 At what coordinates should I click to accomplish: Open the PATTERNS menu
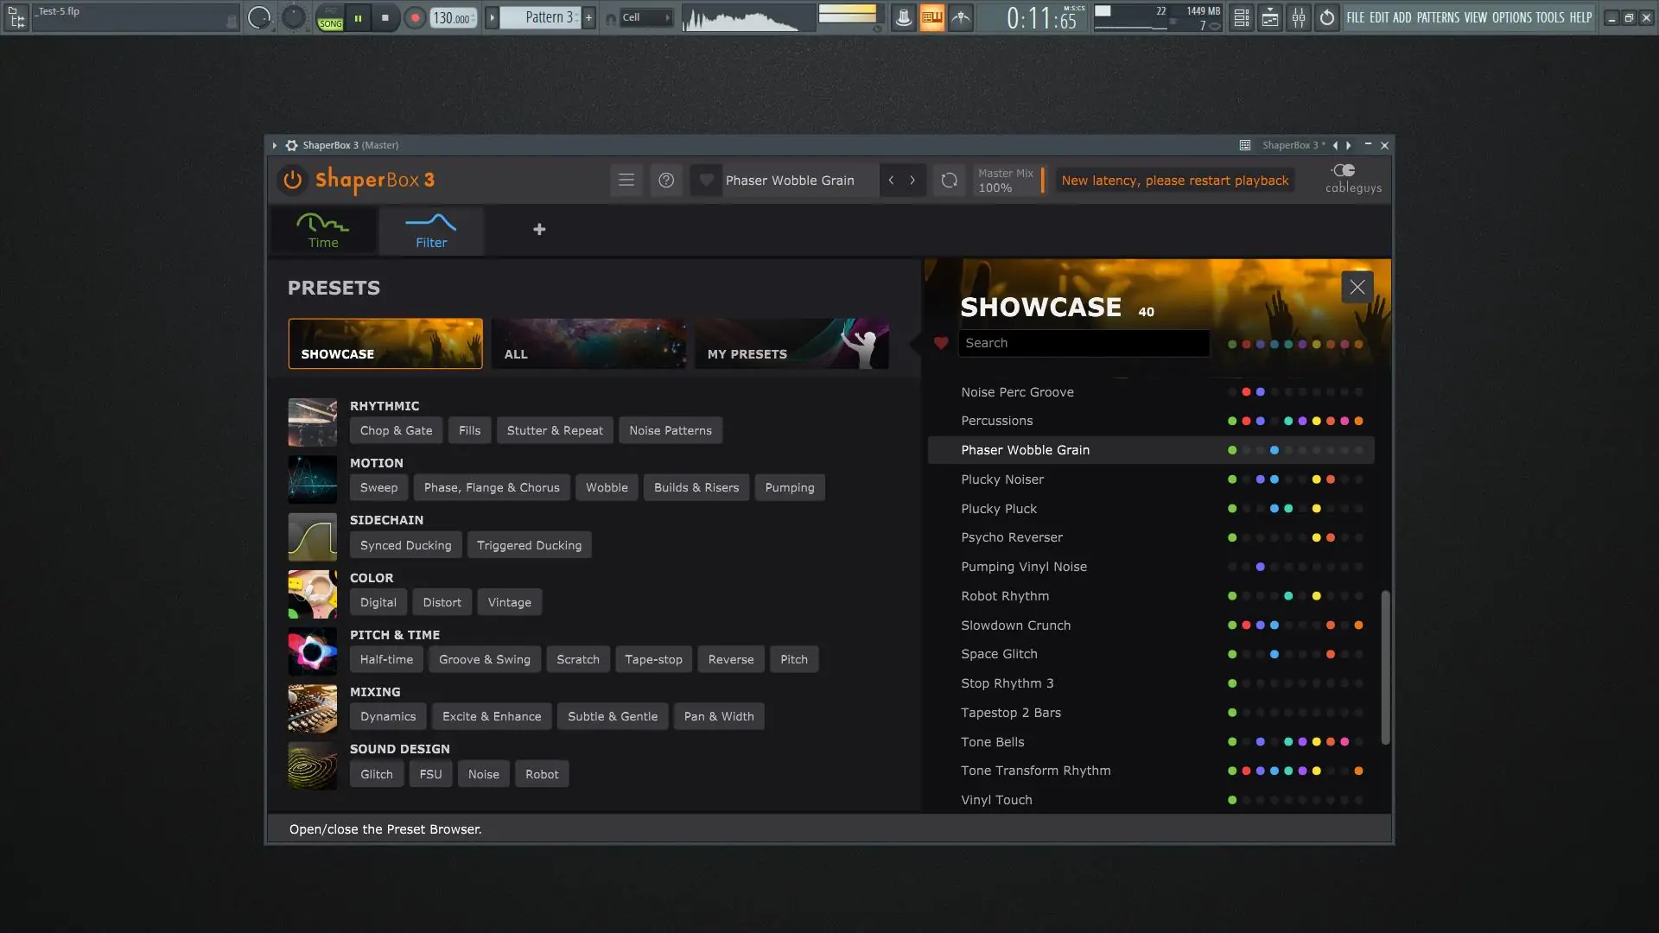(x=1438, y=17)
